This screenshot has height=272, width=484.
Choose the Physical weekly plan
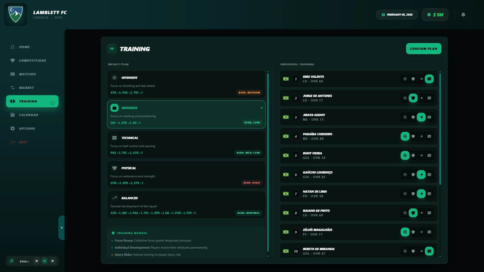[x=186, y=175]
